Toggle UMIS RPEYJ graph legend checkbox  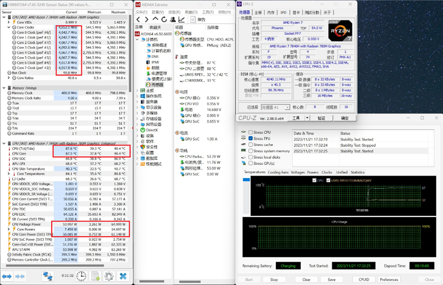(x=328, y=180)
